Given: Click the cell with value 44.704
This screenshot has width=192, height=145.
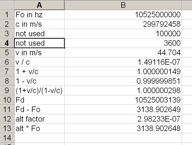Looking at the screenshot, I should [x=123, y=53].
